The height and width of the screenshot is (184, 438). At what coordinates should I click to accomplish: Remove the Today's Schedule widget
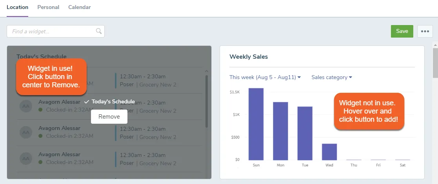(x=109, y=117)
